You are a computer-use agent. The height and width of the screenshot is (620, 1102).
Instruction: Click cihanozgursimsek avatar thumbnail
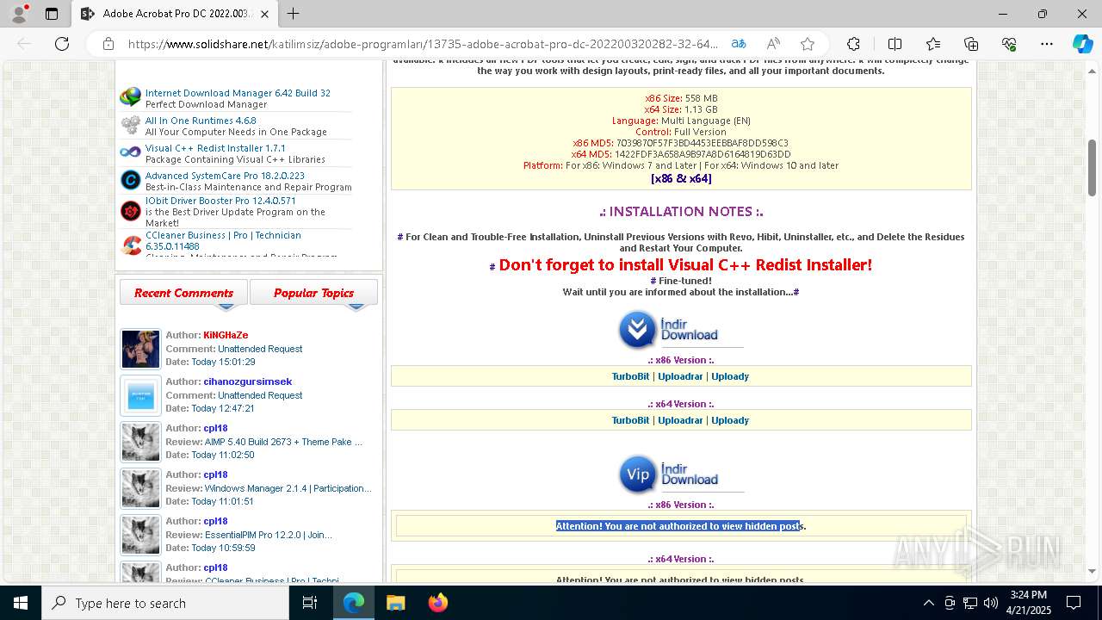point(140,396)
